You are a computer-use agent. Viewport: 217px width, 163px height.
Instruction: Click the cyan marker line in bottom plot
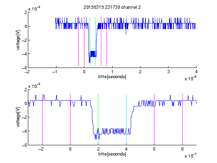[126, 119]
